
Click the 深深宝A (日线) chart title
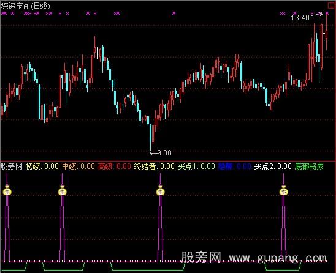25,6
